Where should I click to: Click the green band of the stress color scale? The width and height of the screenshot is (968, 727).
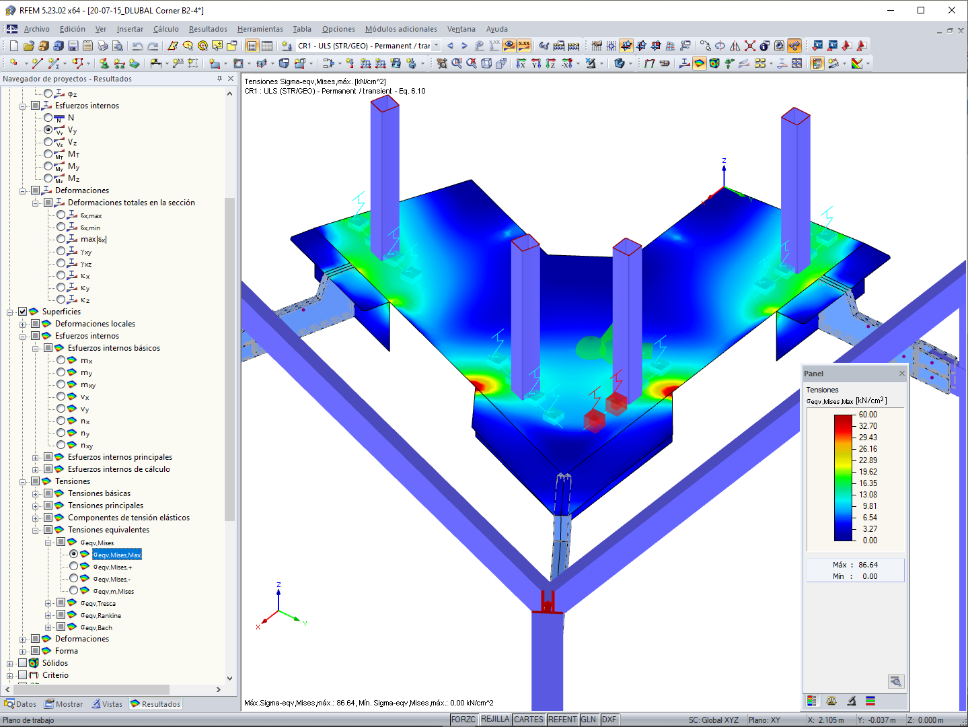(x=844, y=478)
